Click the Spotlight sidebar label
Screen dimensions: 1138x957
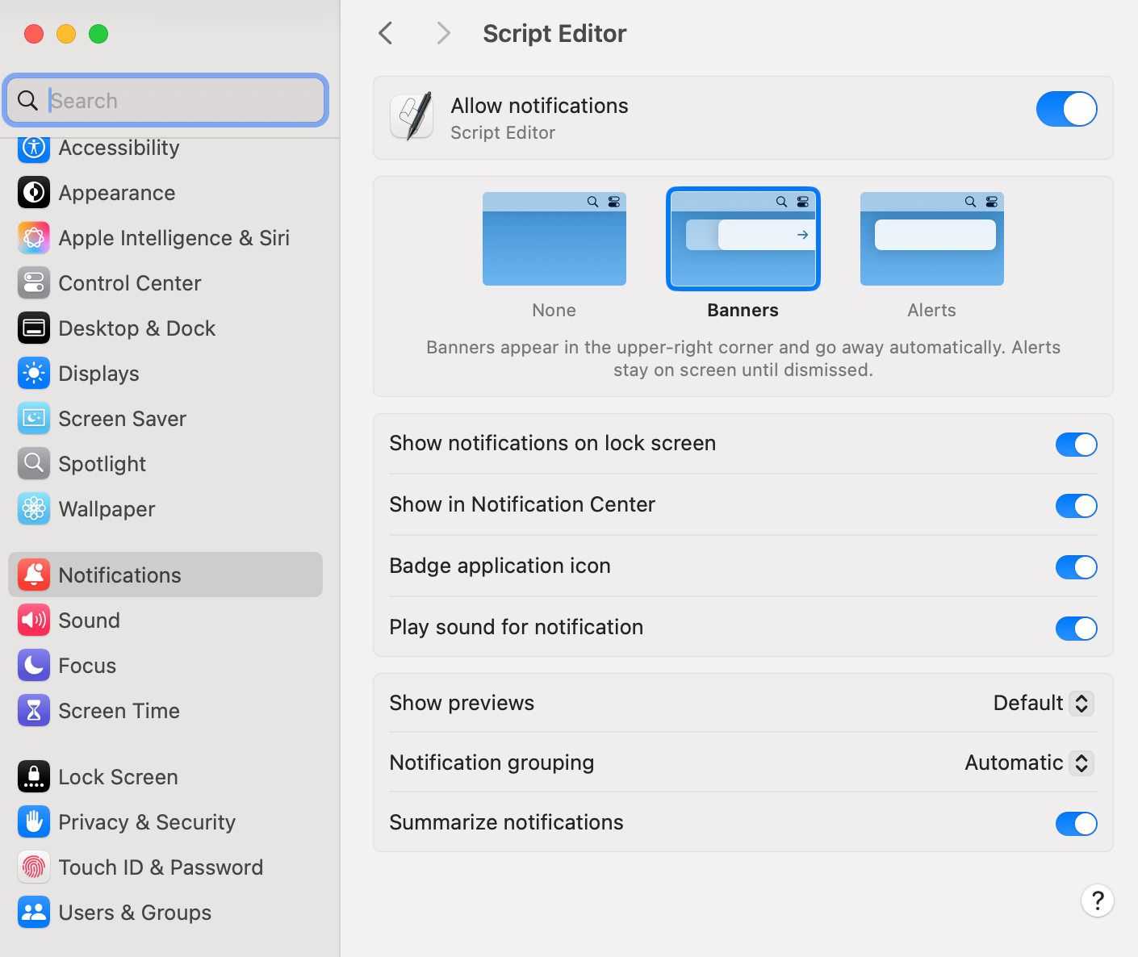(x=102, y=464)
